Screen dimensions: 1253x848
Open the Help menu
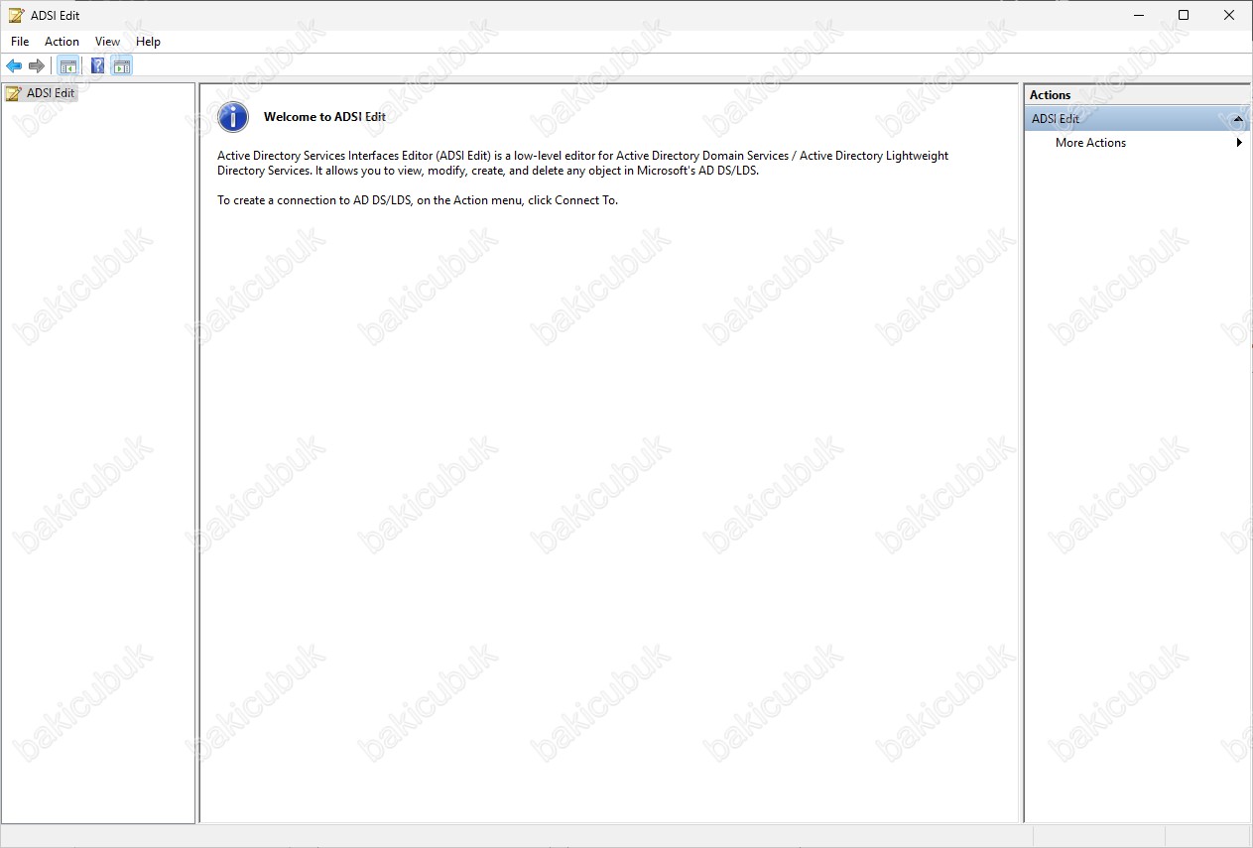(148, 42)
